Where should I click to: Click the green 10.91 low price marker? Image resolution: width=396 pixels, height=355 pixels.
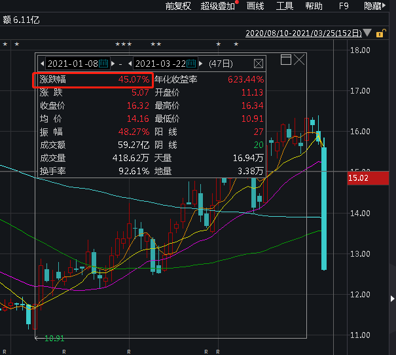click(54, 339)
